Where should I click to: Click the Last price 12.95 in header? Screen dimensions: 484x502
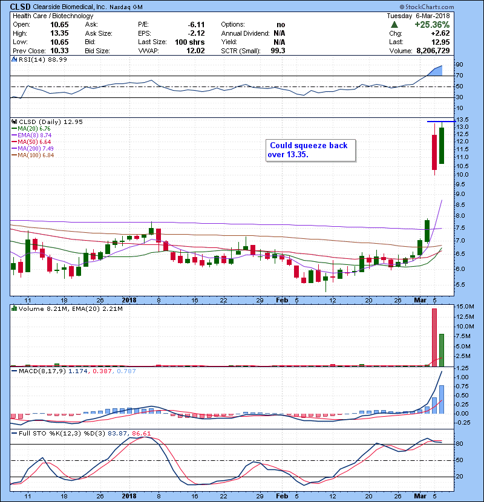[440, 42]
